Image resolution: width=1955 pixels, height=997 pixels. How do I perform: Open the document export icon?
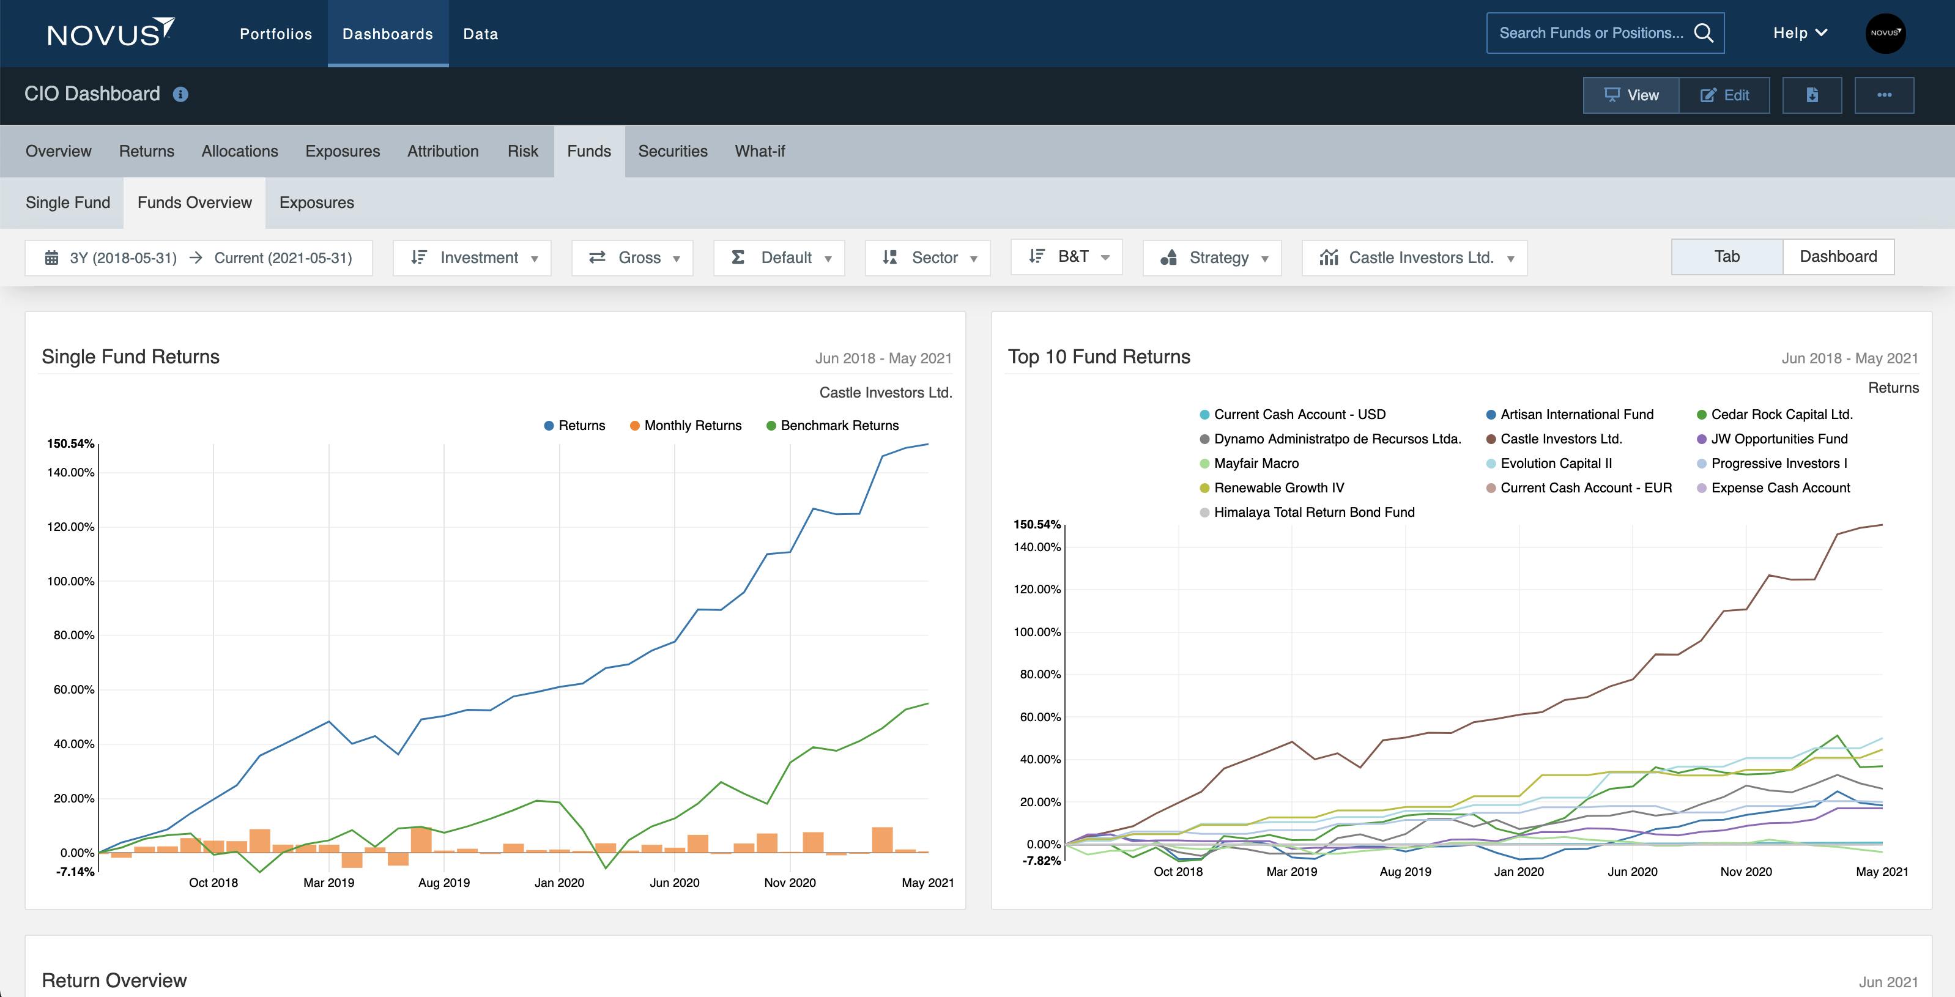1812,95
